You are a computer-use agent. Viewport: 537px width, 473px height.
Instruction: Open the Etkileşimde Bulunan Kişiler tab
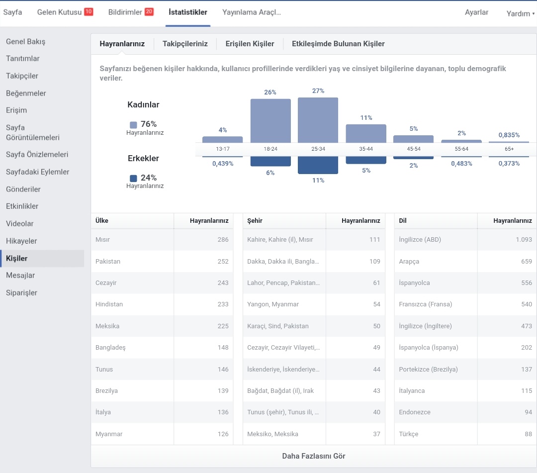[x=338, y=44]
